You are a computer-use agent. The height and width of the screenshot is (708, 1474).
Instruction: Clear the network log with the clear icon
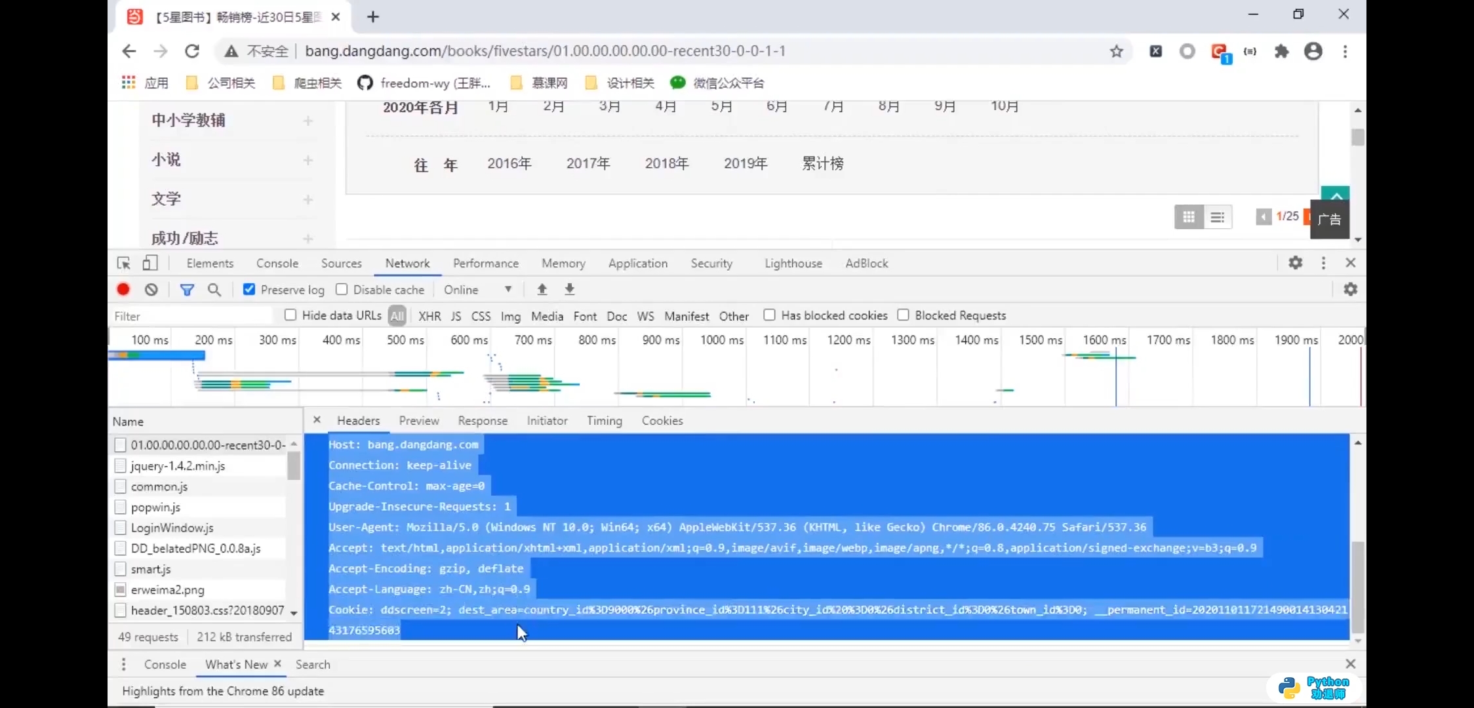151,289
